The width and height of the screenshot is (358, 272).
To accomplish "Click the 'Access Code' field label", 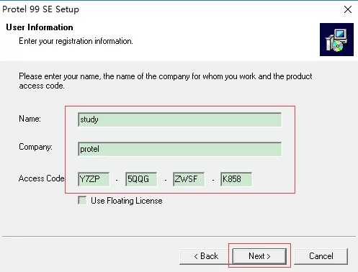I will [42, 178].
